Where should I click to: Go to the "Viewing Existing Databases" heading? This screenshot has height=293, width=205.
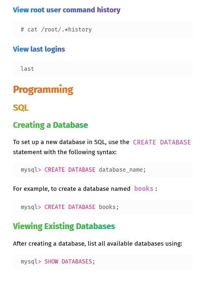click(x=64, y=226)
